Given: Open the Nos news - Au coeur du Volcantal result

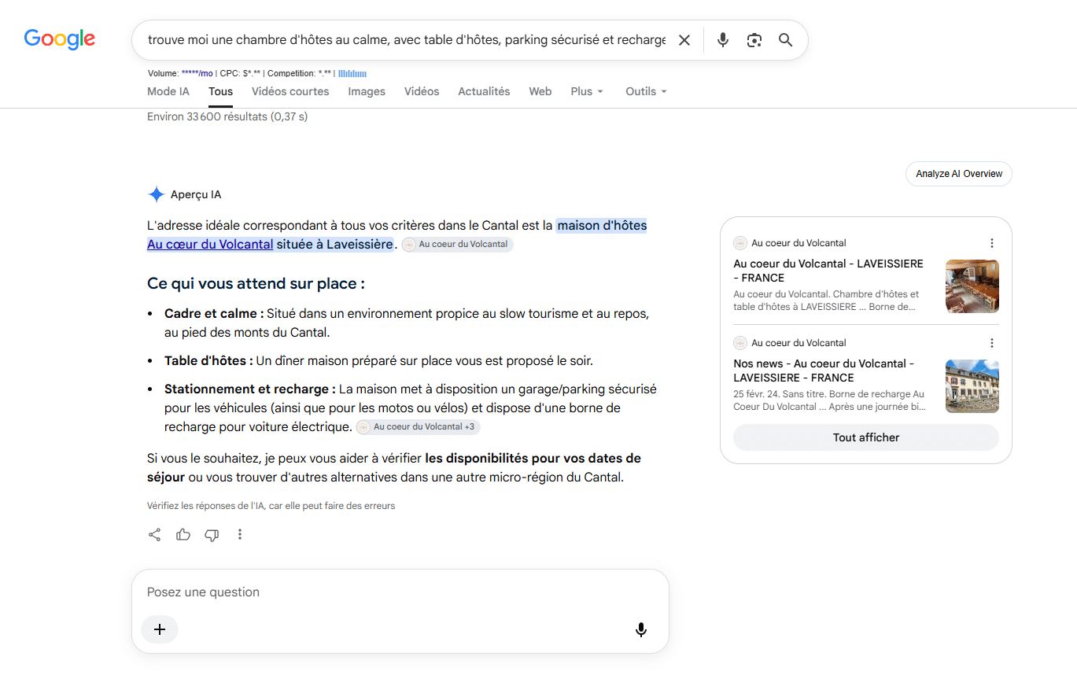Looking at the screenshot, I should (x=824, y=371).
